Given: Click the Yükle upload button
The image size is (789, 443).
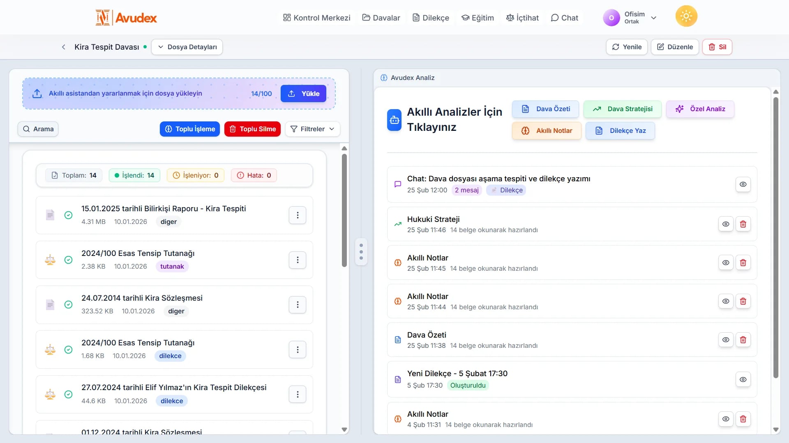Looking at the screenshot, I should point(303,94).
